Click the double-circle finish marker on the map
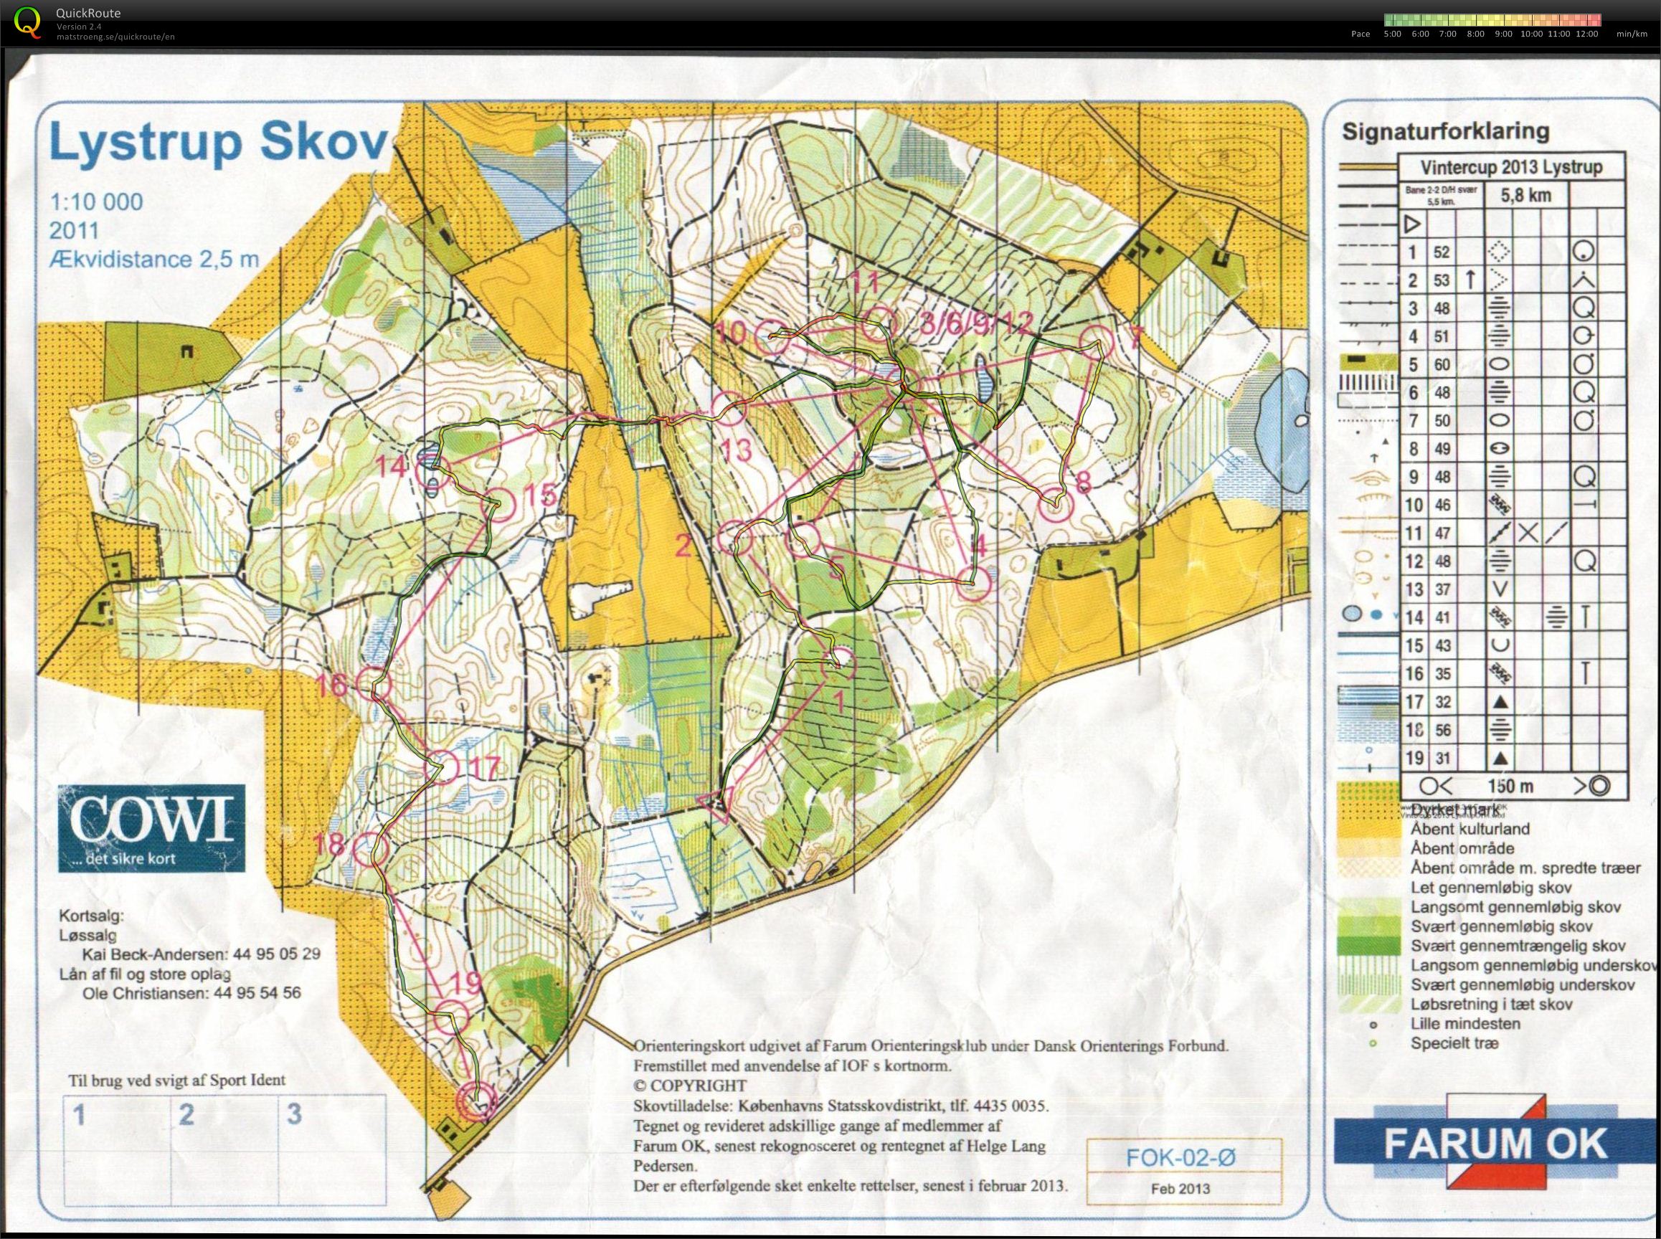Image resolution: width=1661 pixels, height=1239 pixels. pos(477,1102)
